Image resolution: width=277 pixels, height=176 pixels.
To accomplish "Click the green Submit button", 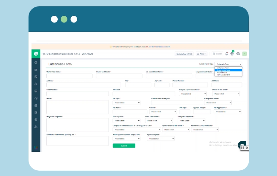I will click(124, 146).
